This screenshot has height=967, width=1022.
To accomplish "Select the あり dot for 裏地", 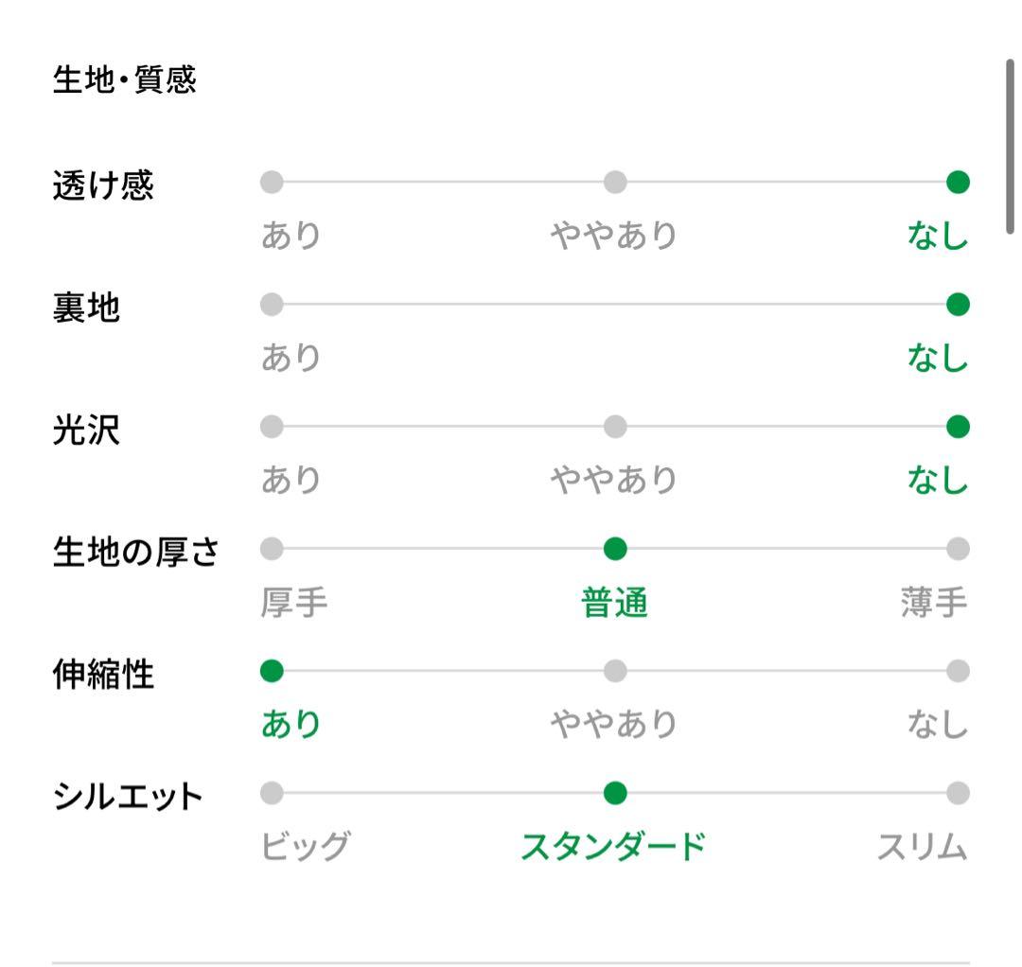I will point(272,305).
